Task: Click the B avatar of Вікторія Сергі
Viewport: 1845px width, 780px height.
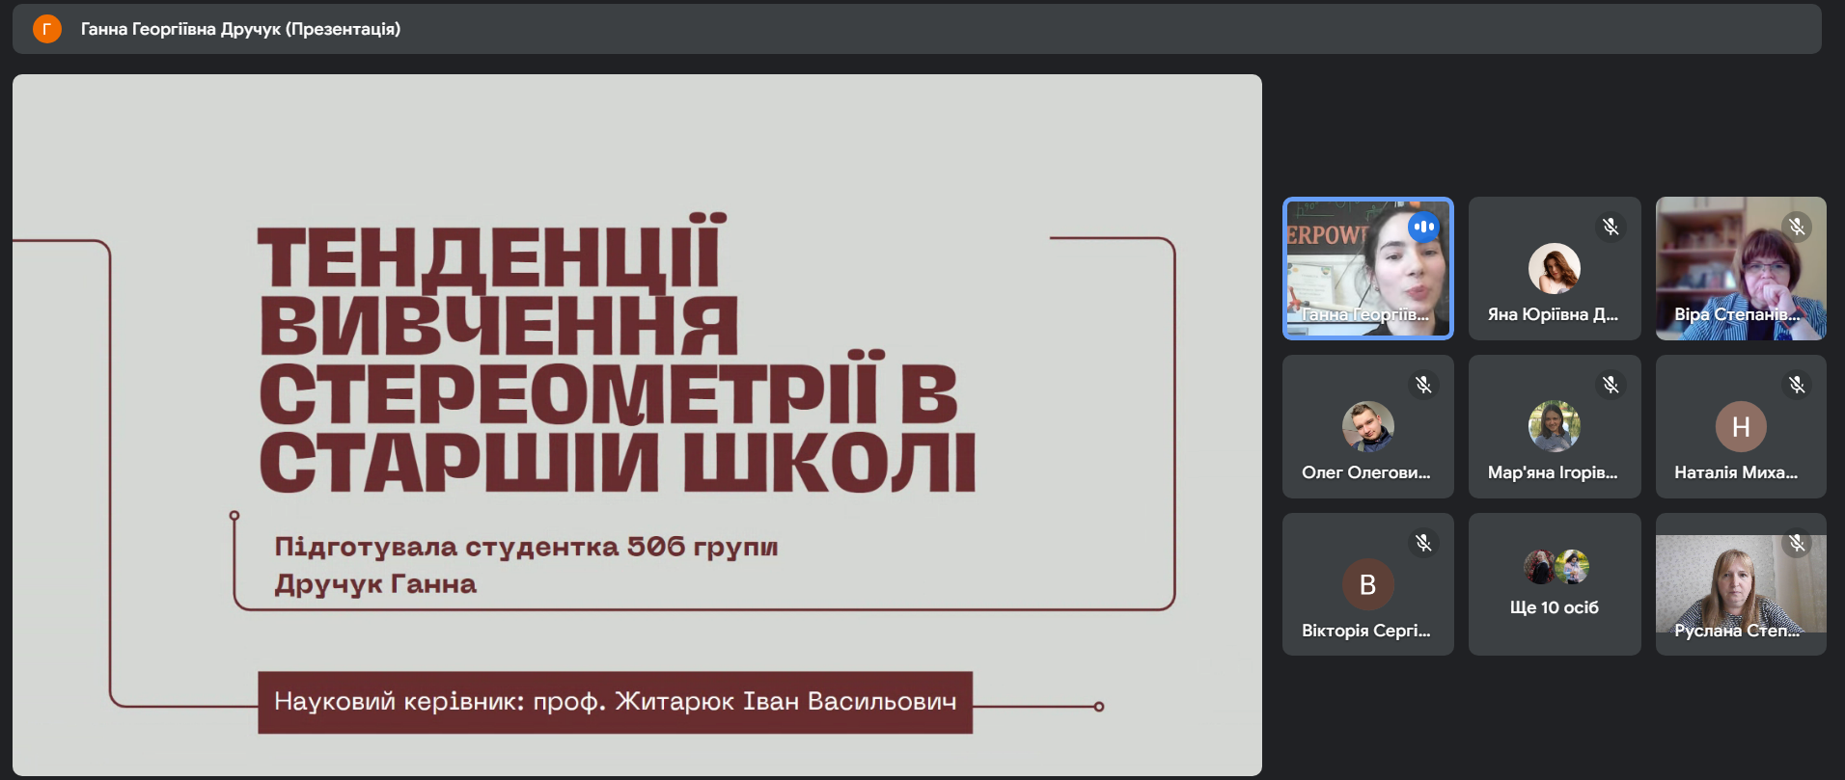Action: (1367, 584)
